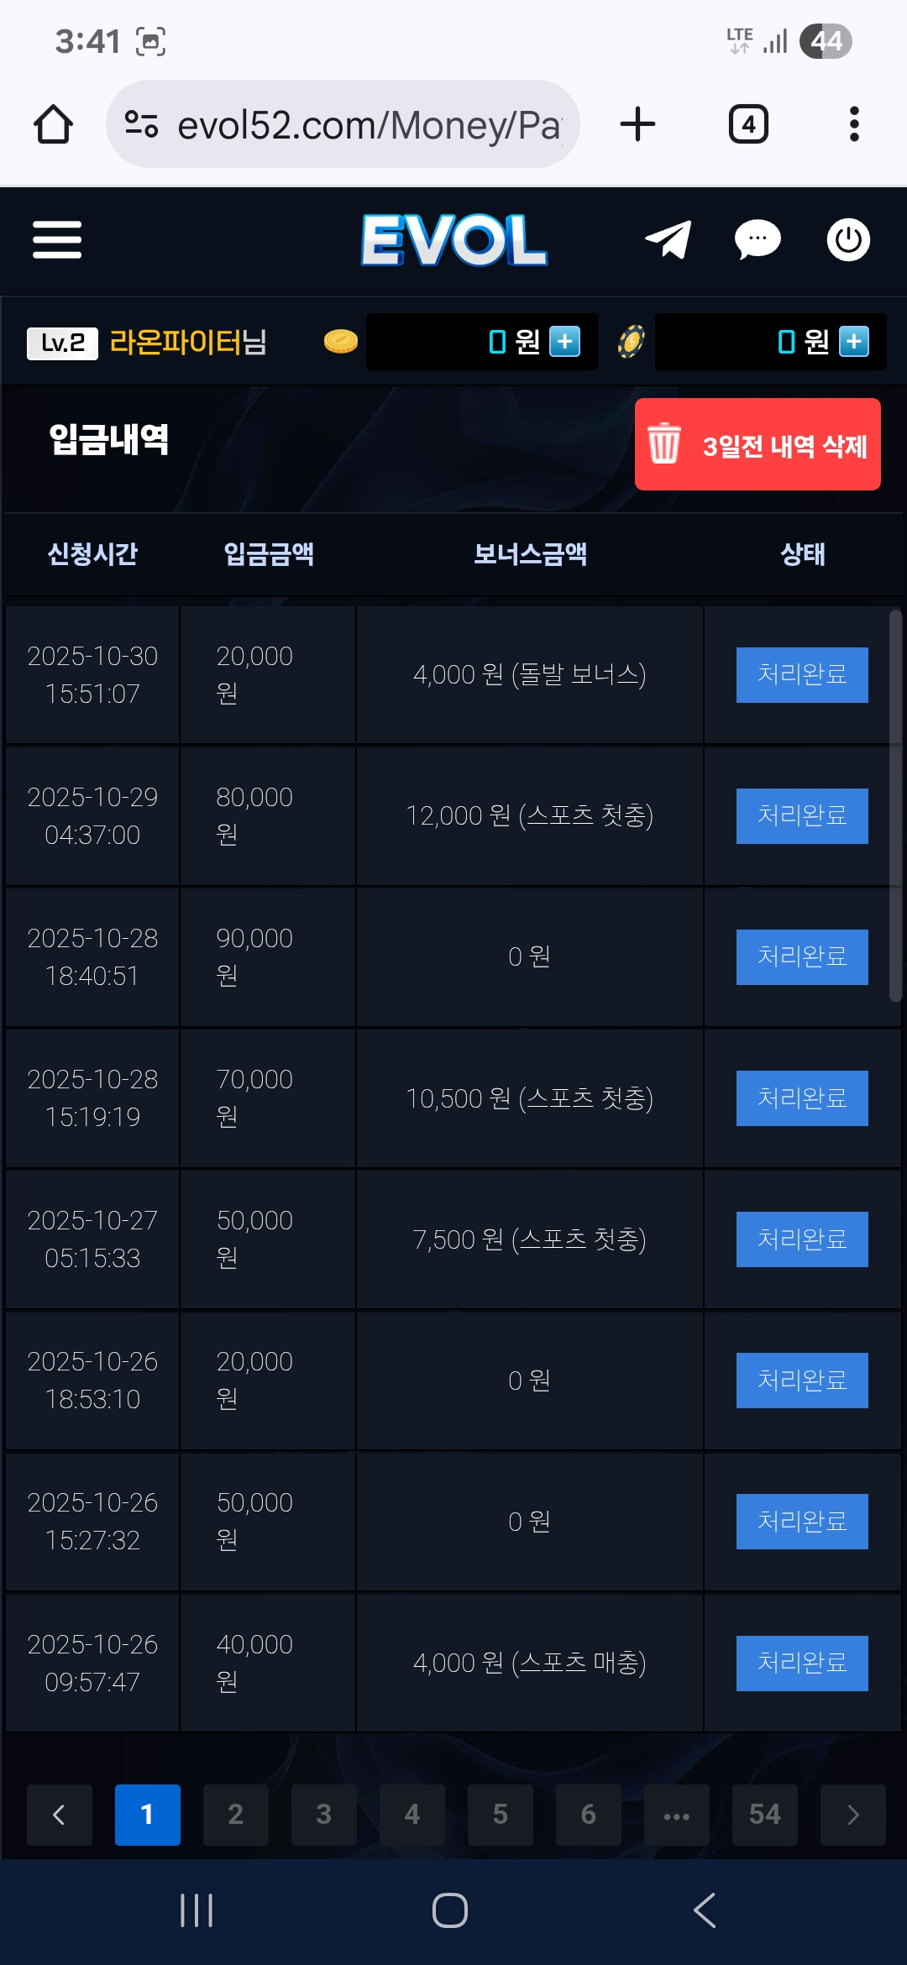Tap plus button beside casino chip balance

(854, 342)
